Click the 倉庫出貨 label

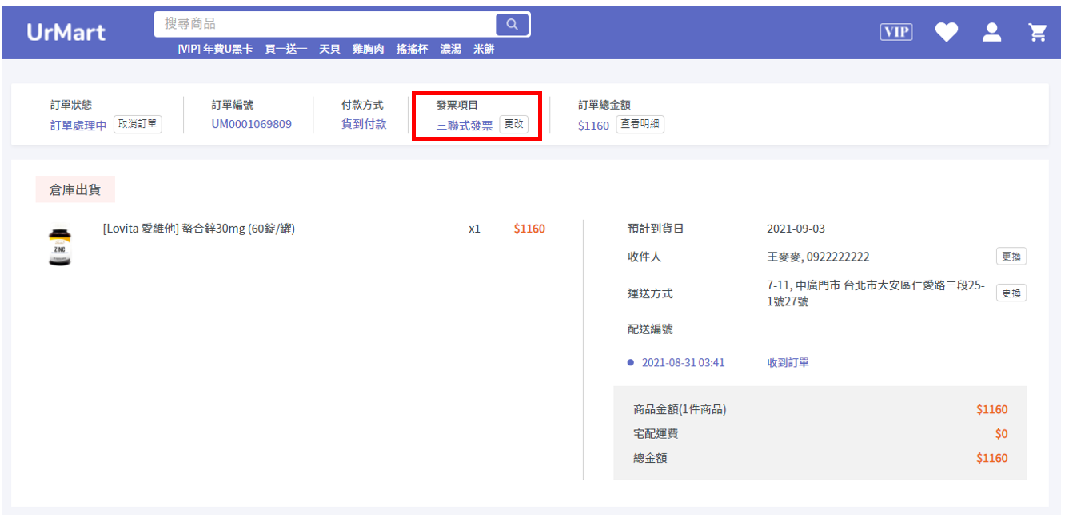pyautogui.click(x=75, y=189)
